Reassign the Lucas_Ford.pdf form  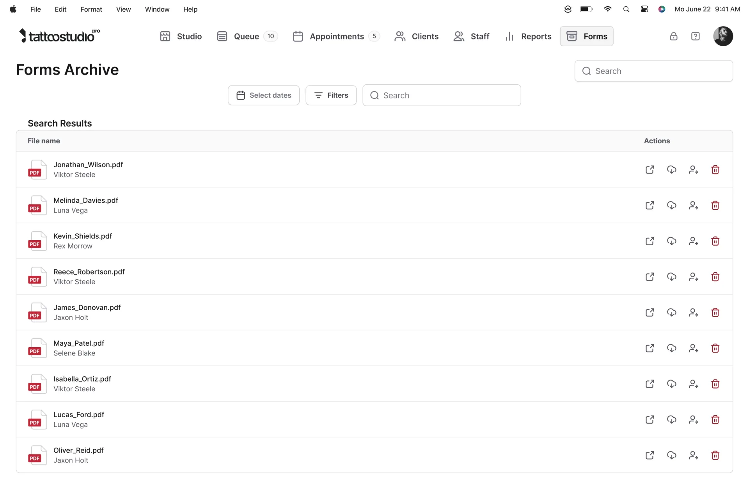click(x=693, y=420)
